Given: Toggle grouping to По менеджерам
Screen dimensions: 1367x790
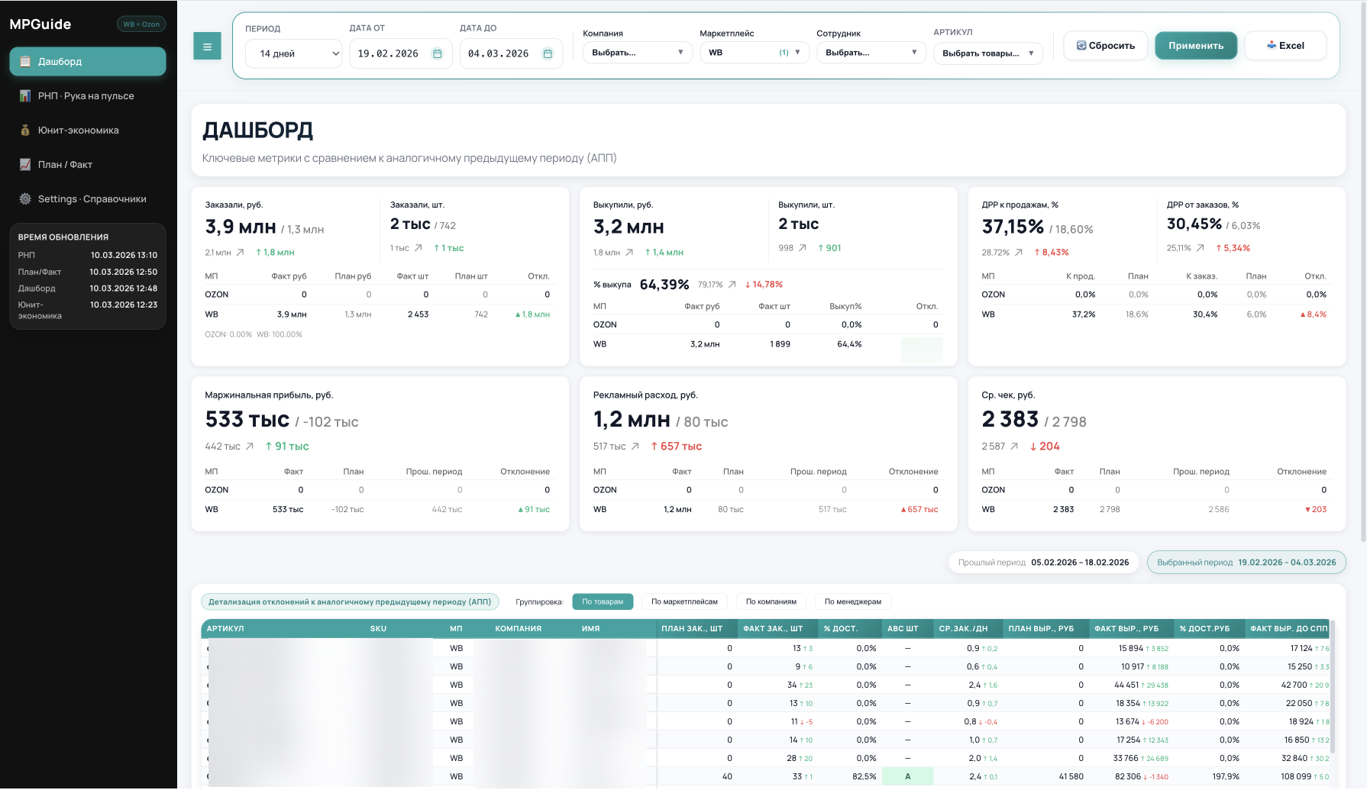Looking at the screenshot, I should click(852, 601).
